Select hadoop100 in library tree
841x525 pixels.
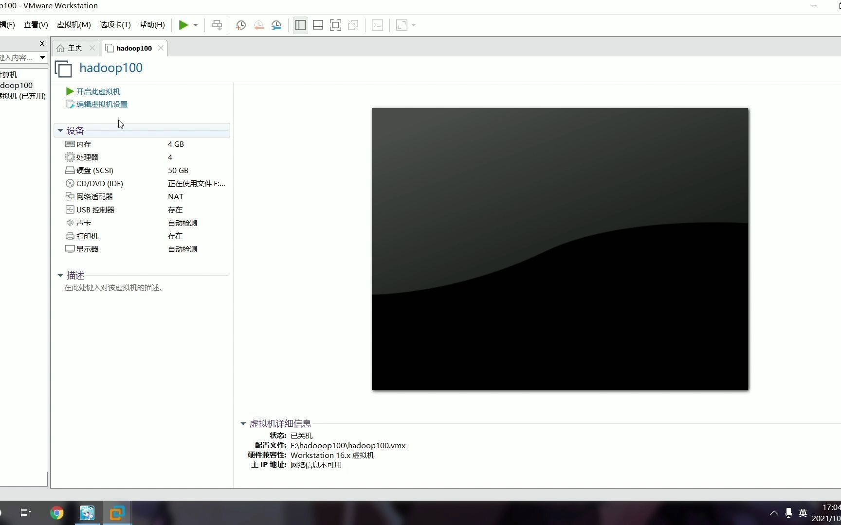(17, 85)
